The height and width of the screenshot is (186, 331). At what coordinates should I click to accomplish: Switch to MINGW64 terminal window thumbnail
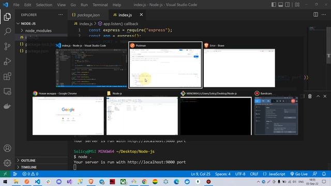[216, 113]
